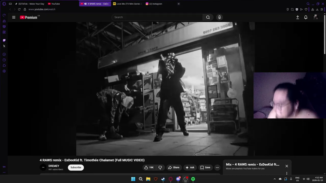Open Mix playlist three-dot options
The image size is (326, 183).
[287, 173]
